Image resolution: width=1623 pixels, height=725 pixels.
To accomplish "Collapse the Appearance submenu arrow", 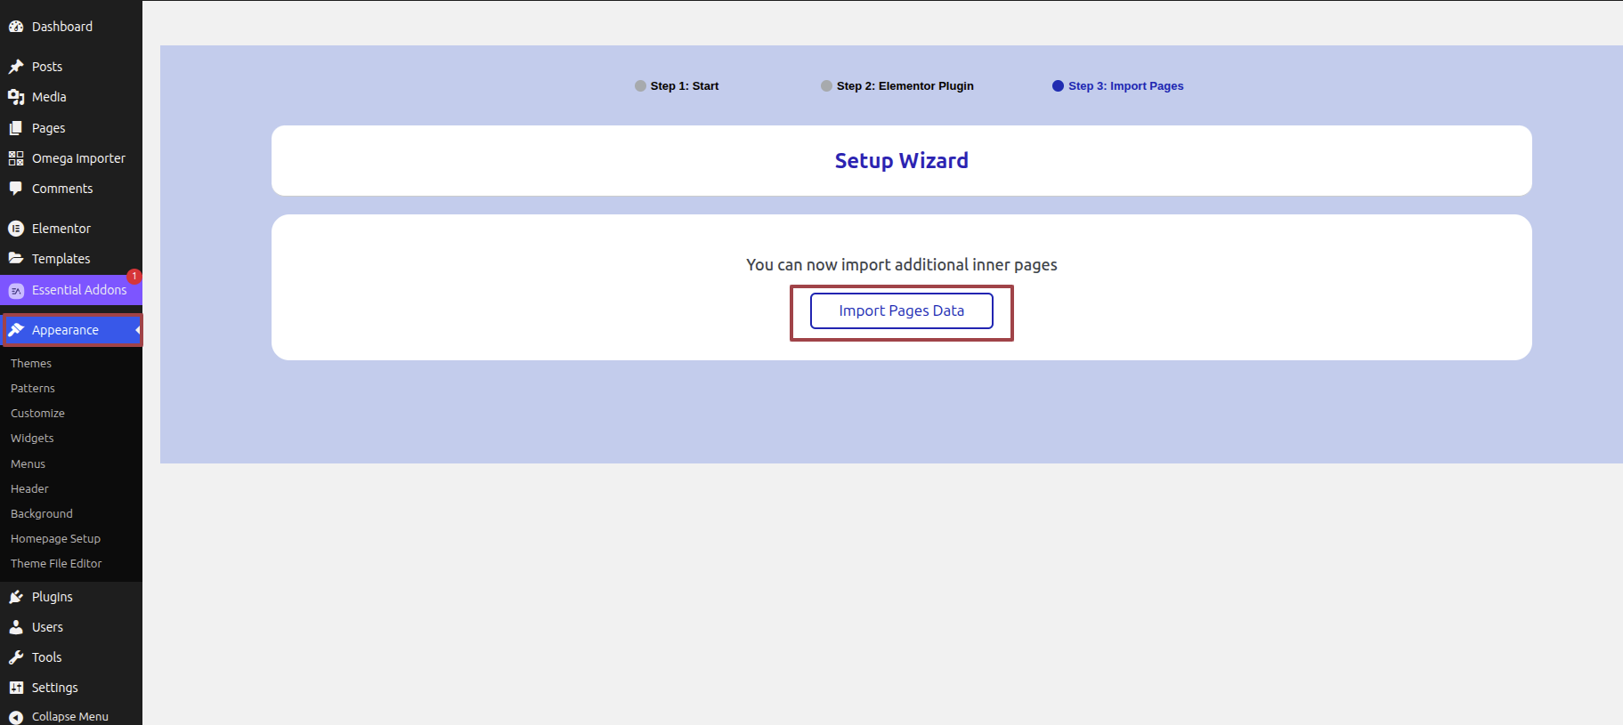I will 137,330.
